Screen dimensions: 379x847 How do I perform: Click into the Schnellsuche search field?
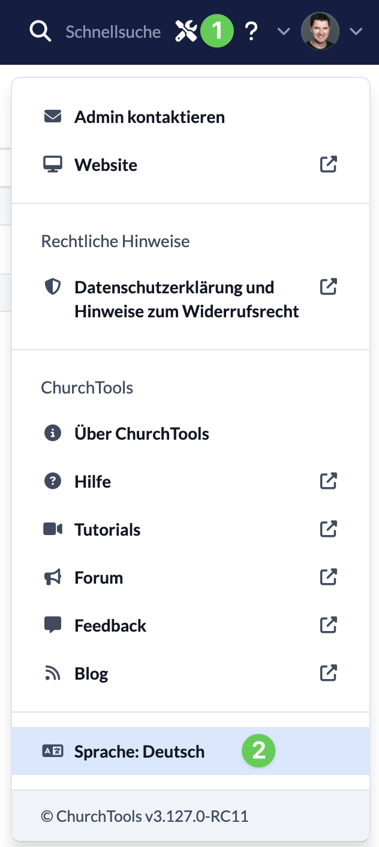pyautogui.click(x=113, y=32)
